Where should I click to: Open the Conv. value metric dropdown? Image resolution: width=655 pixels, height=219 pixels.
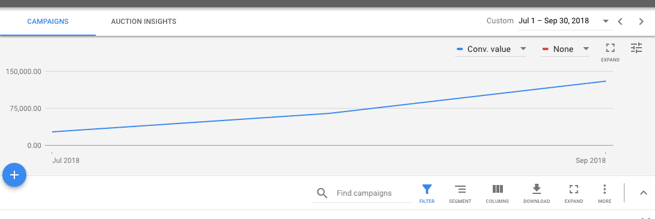pos(491,49)
